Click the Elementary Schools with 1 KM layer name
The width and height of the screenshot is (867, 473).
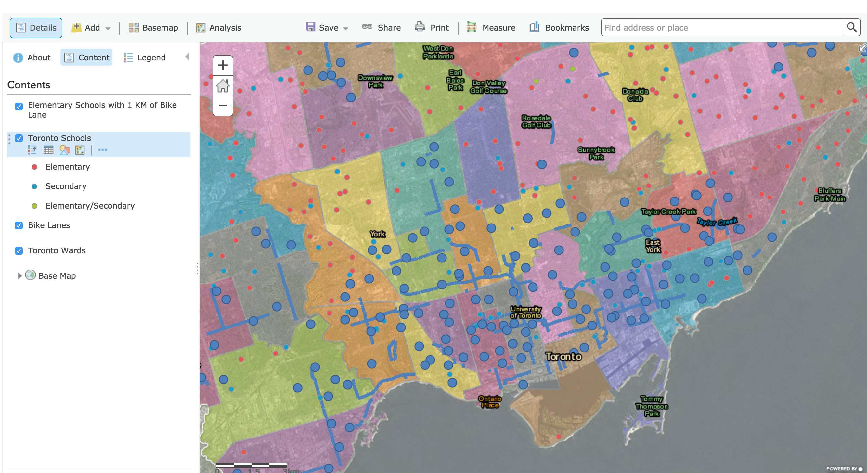click(102, 110)
